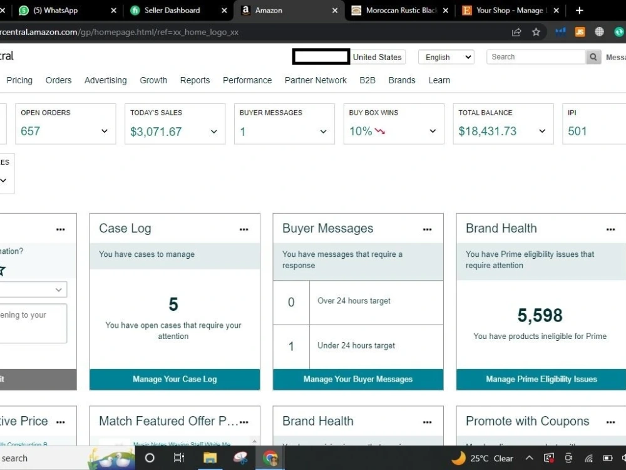
Task: Open the B2B menu
Action: pos(367,80)
